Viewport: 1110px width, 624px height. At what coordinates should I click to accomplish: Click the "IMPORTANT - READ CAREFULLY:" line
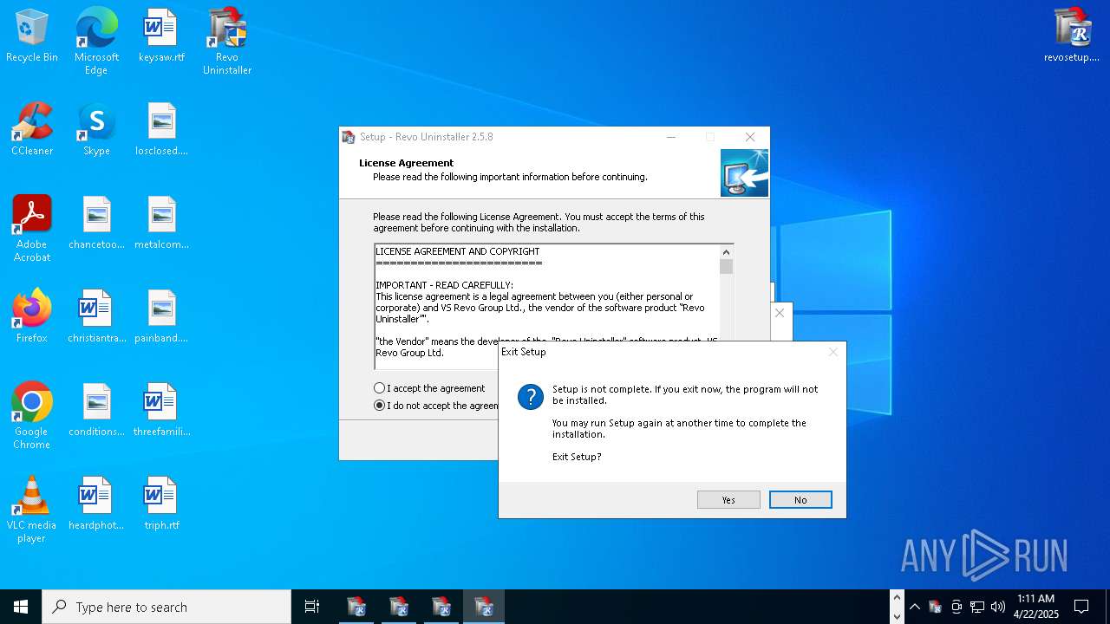(445, 285)
